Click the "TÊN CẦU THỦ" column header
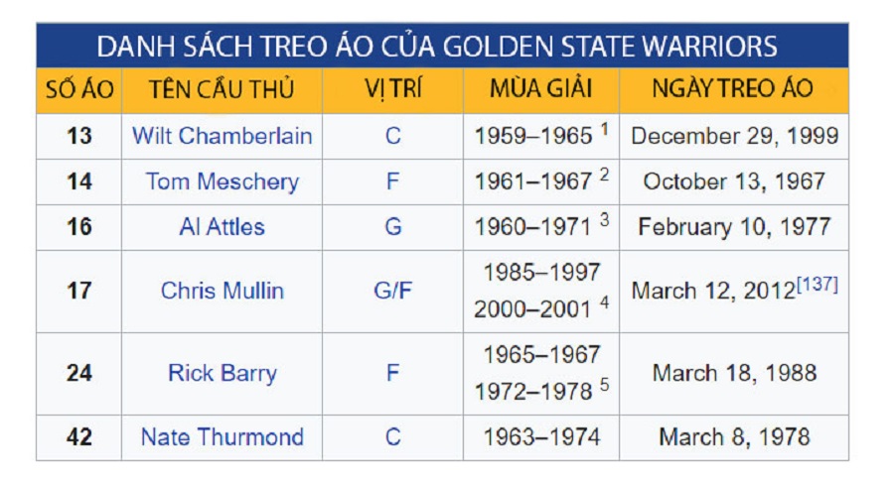The width and height of the screenshot is (894, 482). [x=222, y=89]
